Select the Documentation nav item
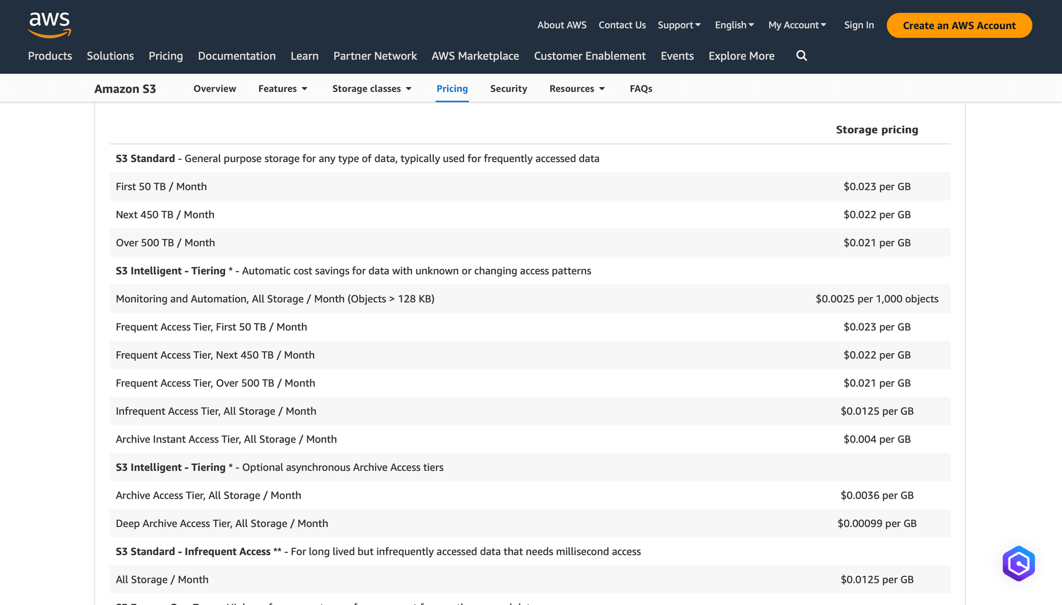The image size is (1062, 605). [237, 56]
